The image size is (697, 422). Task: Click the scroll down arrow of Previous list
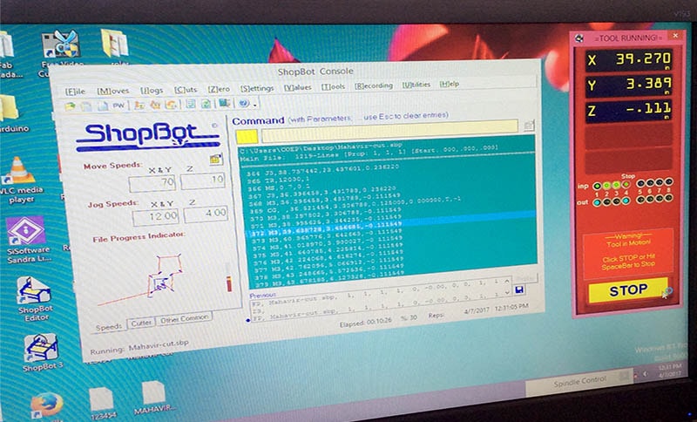tap(507, 292)
